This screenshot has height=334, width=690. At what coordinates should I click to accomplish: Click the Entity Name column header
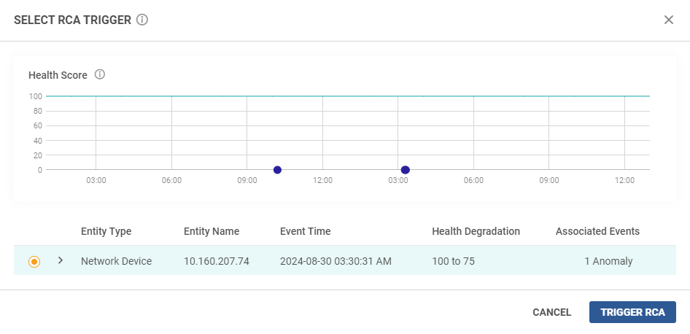click(x=212, y=231)
